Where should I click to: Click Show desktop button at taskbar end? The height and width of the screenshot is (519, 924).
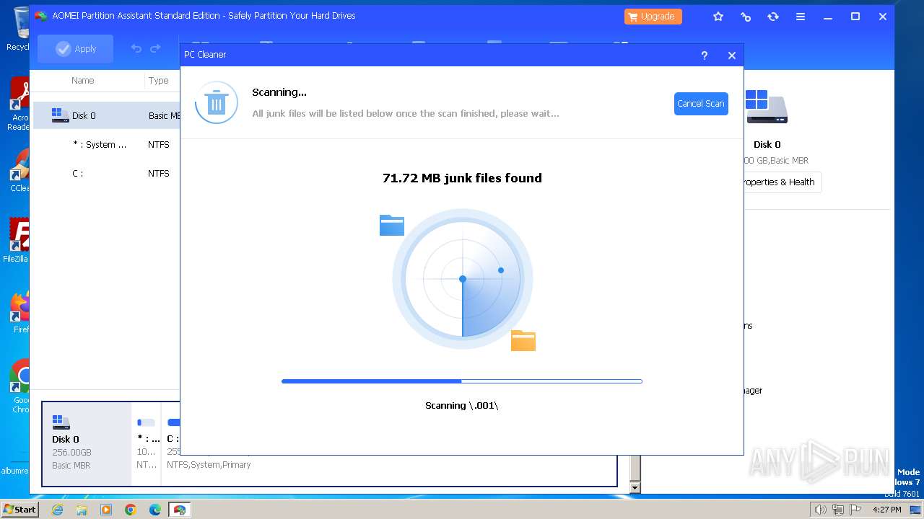(916, 510)
